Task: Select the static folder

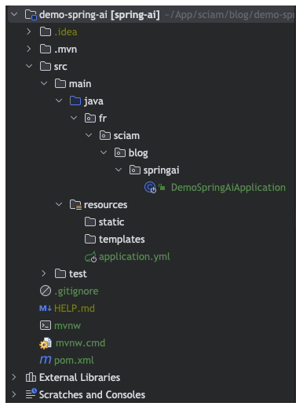Action: [104, 222]
